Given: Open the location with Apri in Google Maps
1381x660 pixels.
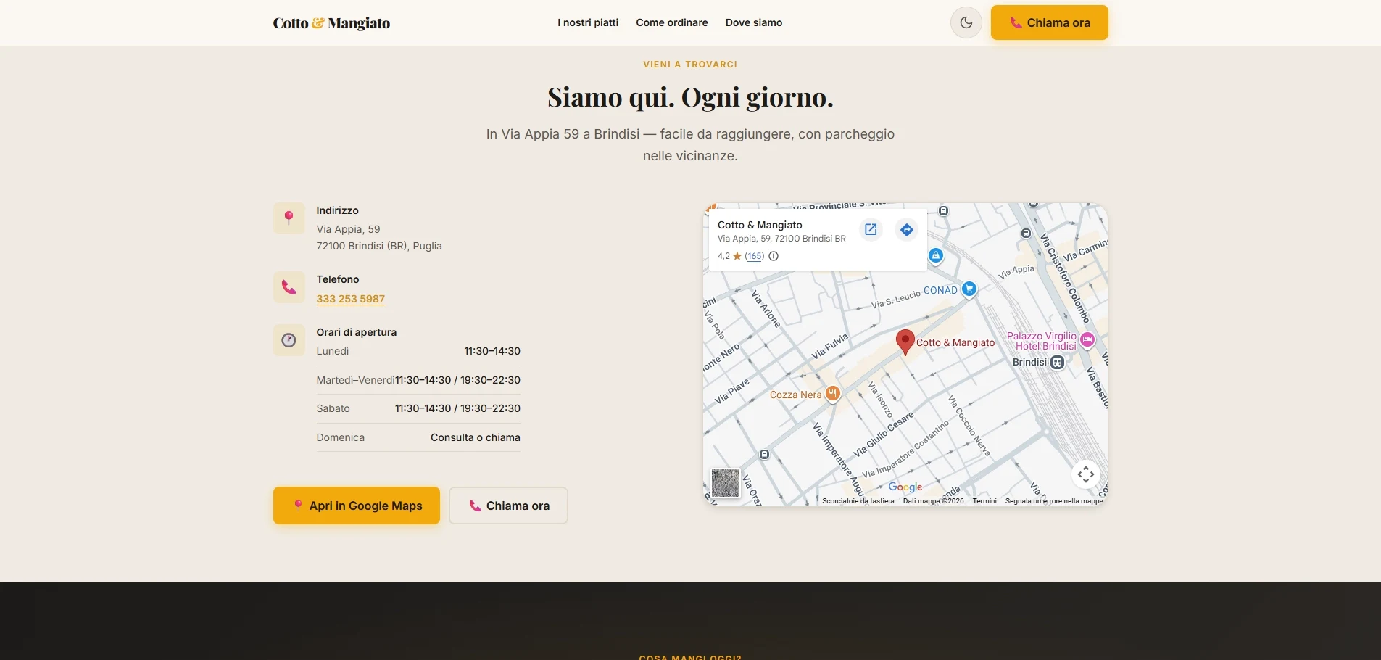Looking at the screenshot, I should coord(357,506).
